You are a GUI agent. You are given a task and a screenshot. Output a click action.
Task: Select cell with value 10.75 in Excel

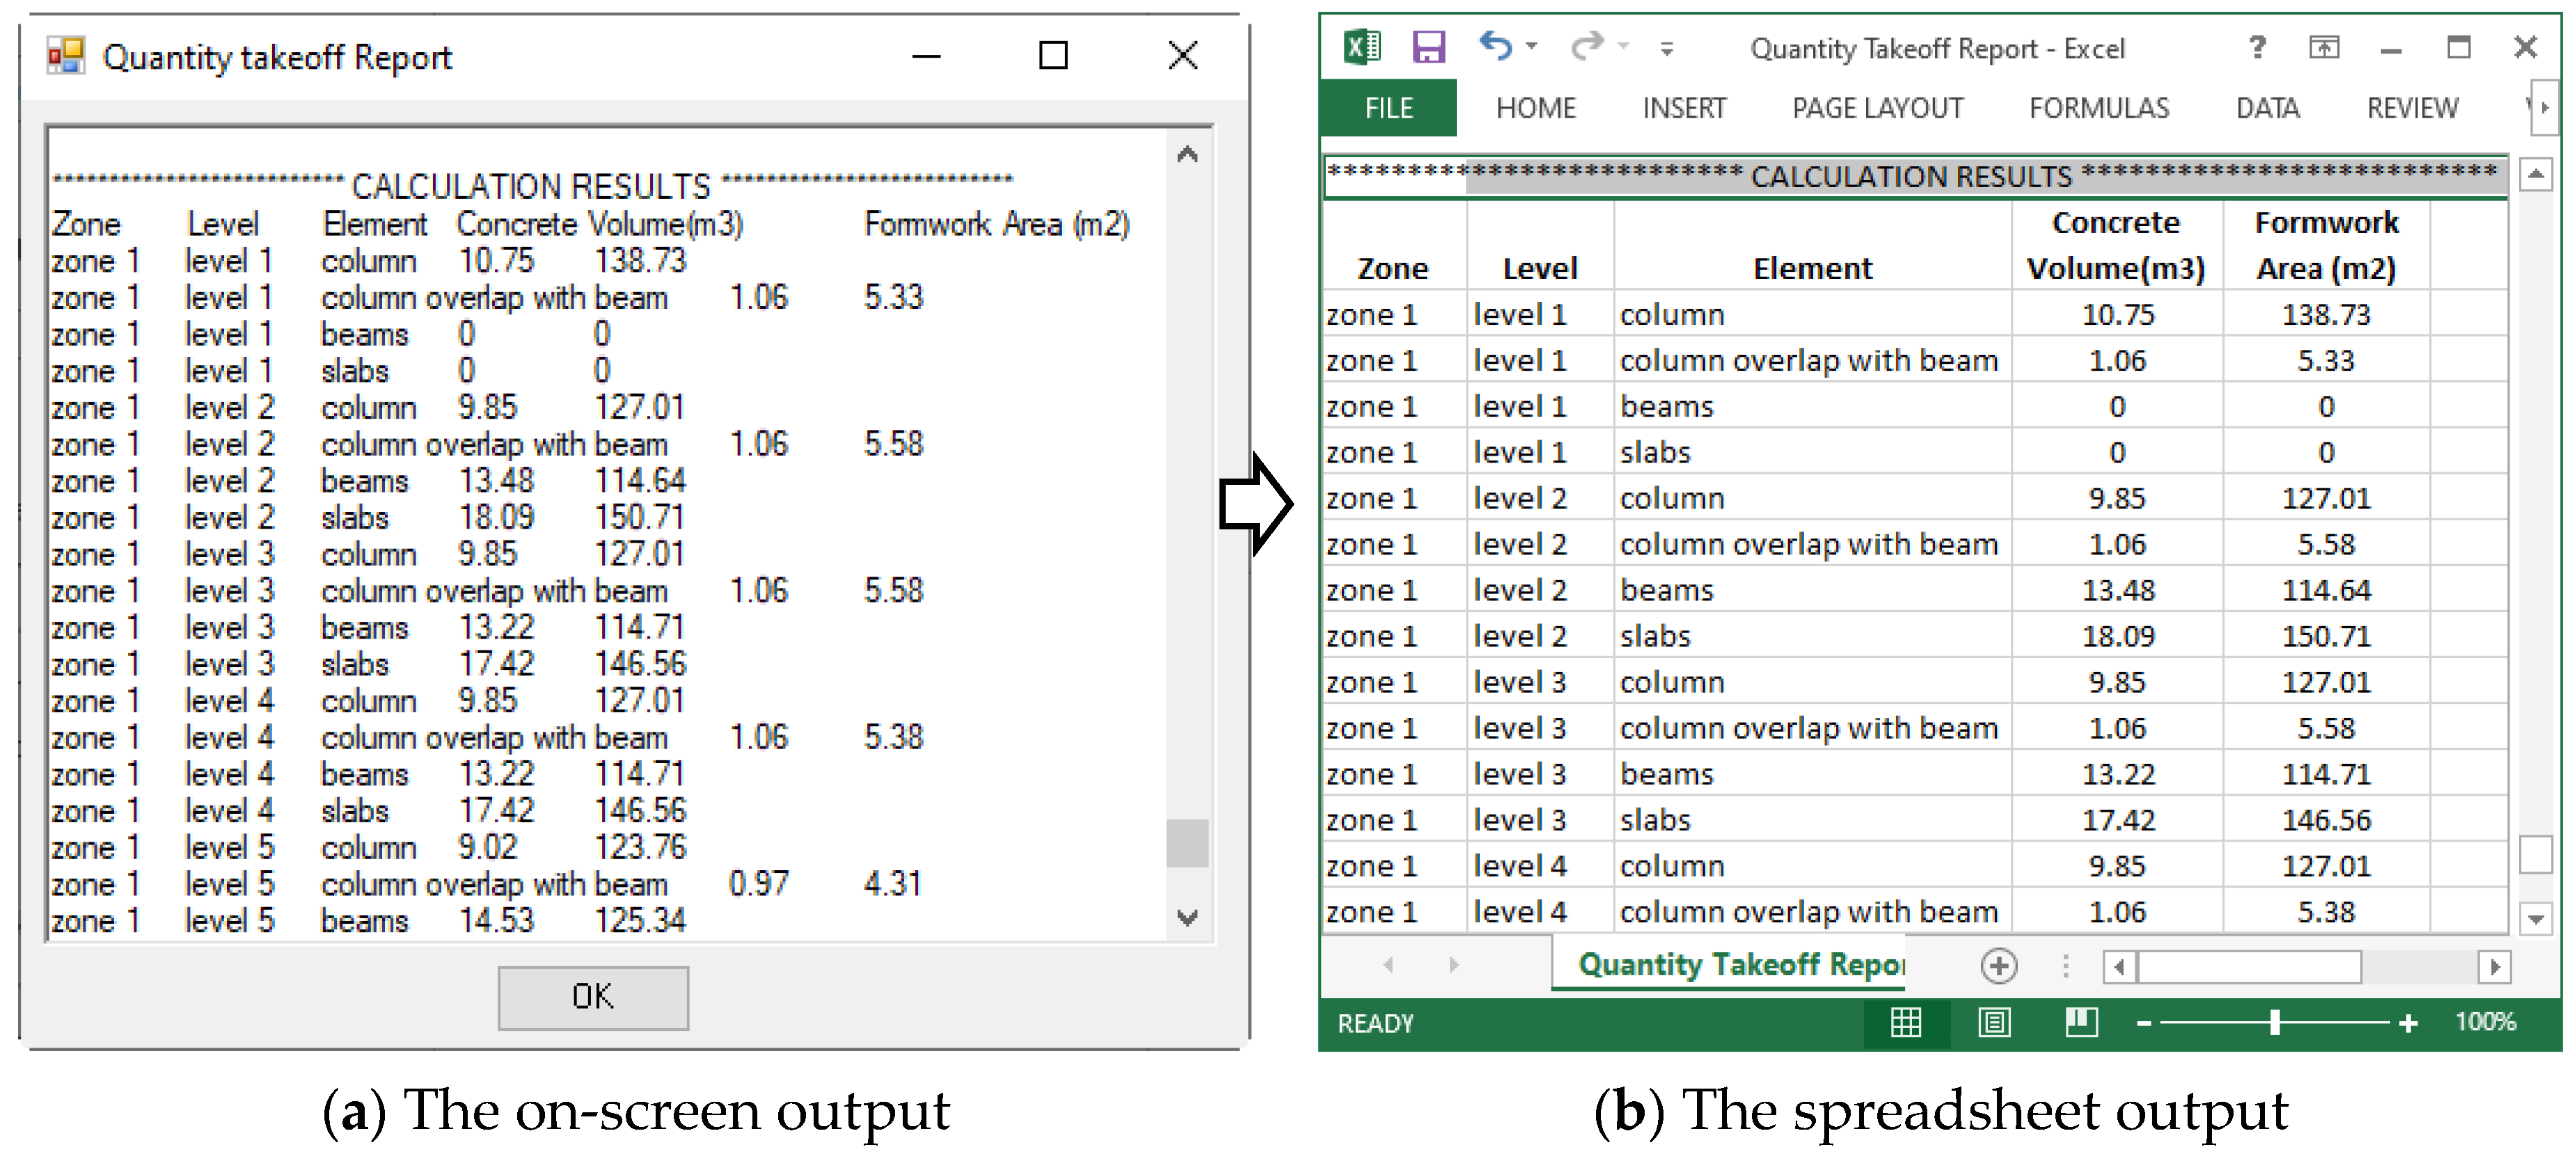click(2117, 314)
